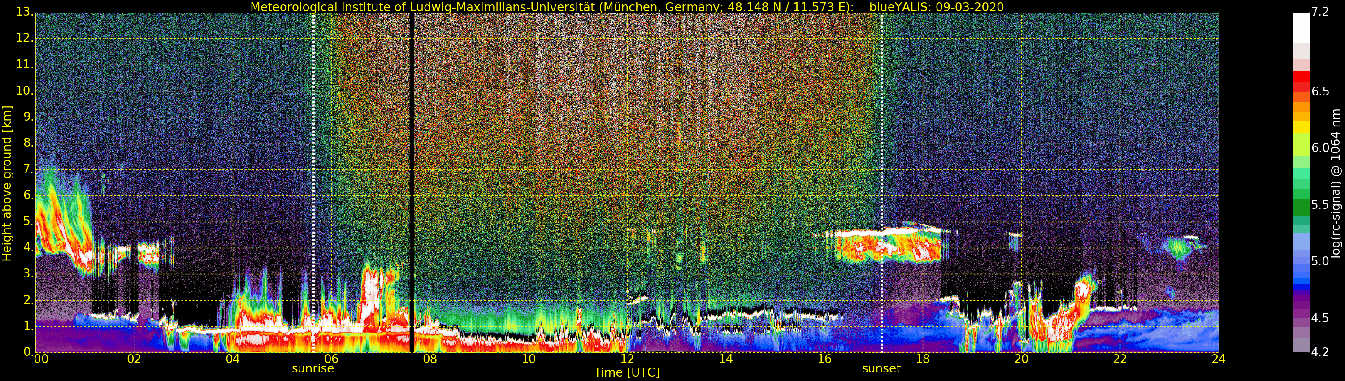Click the 'log(rc-signal) @ 1064 nm' colorbar label

coord(1336,183)
